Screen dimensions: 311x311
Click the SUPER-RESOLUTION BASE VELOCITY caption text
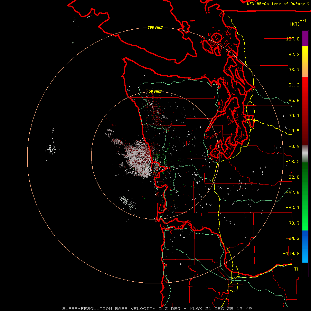click(x=109, y=309)
